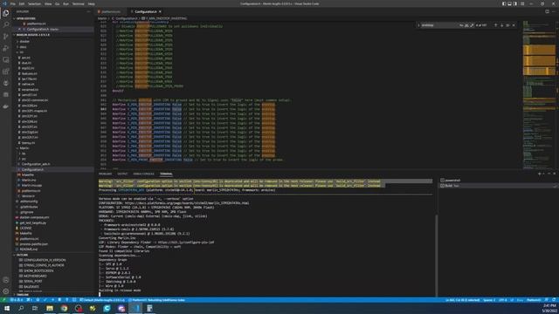Open terminal launch profile dropdown arrow
The height and width of the screenshot is (314, 559).
click(x=543, y=174)
